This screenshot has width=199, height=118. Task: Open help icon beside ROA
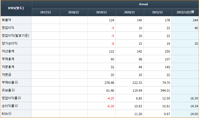click(x=10, y=113)
